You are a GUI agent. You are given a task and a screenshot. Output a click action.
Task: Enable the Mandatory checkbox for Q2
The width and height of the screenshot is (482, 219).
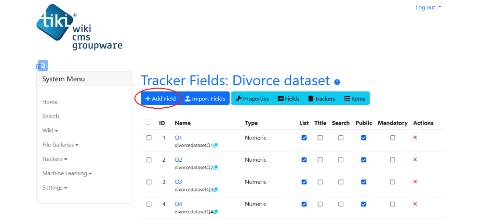tap(392, 160)
